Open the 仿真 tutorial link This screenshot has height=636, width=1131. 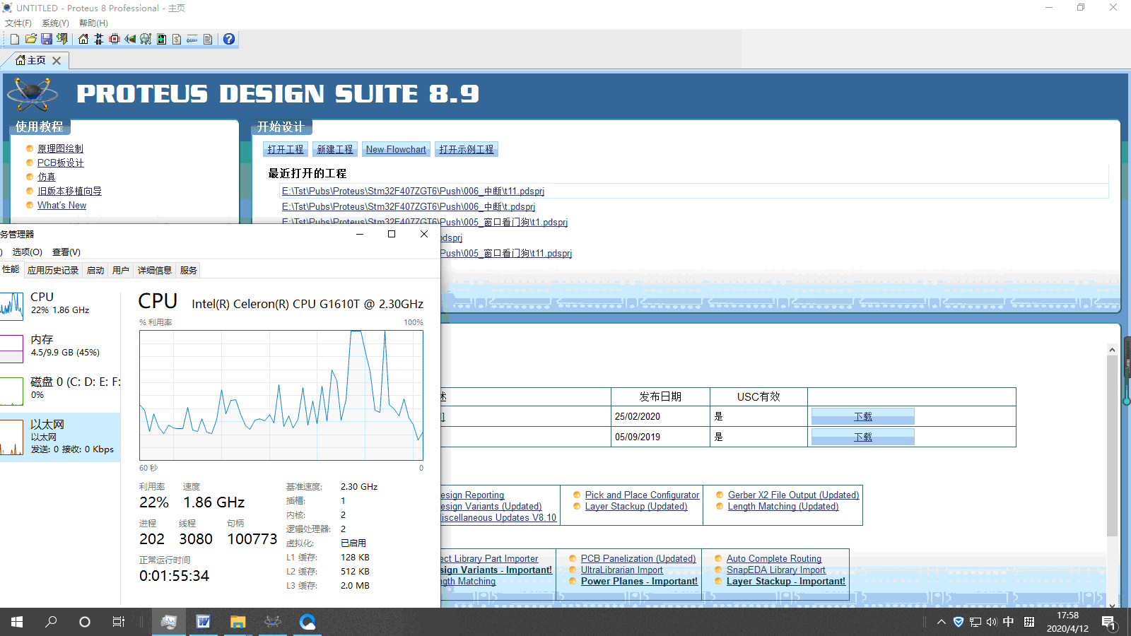coord(47,177)
